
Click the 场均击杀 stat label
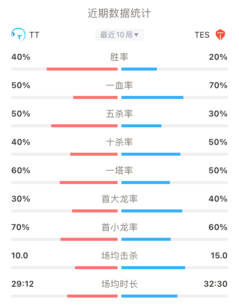(119, 256)
